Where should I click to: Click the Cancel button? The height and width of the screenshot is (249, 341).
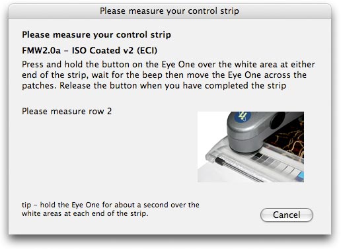[287, 215]
